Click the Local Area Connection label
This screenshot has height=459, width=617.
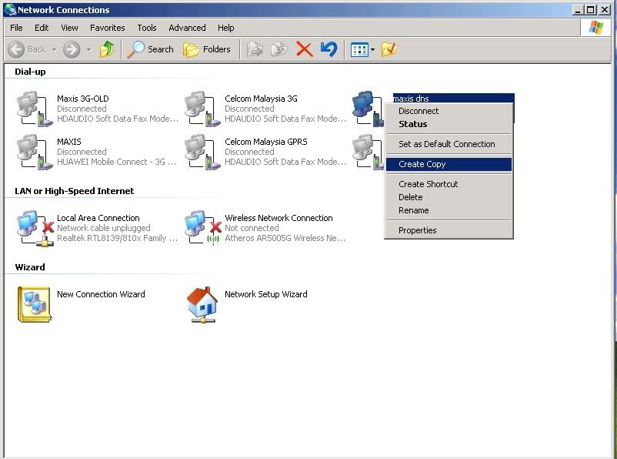(x=98, y=218)
